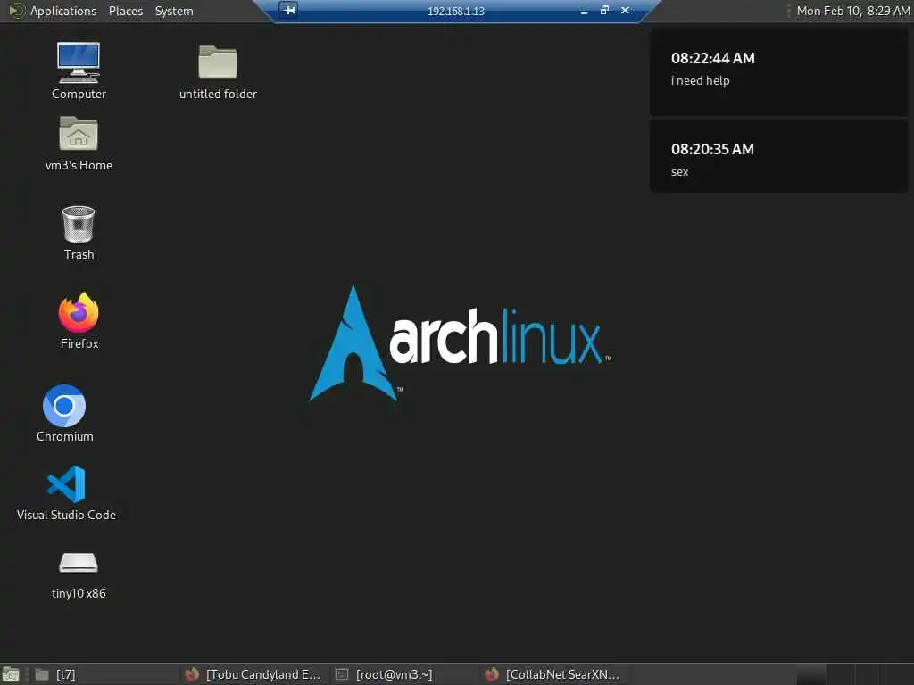Image resolution: width=914 pixels, height=685 pixels.
Task: Open the Places menu
Action: click(x=125, y=11)
